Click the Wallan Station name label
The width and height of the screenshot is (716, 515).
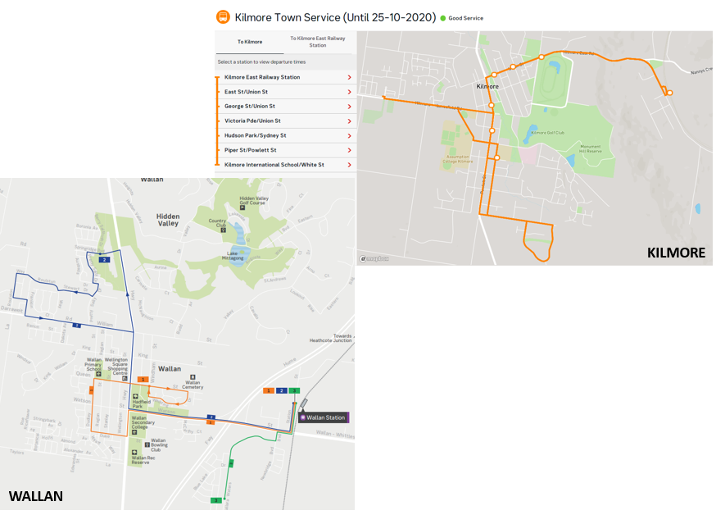point(326,417)
